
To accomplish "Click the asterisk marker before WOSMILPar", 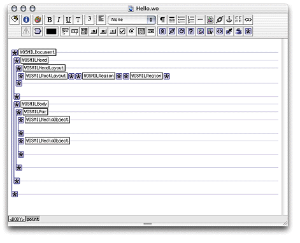I will [x=19, y=112].
